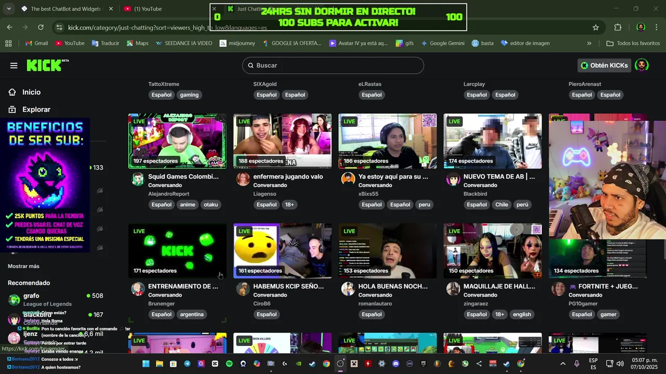The width and height of the screenshot is (666, 374).
Task: Show hidden system tray icons
Action: click(562, 364)
